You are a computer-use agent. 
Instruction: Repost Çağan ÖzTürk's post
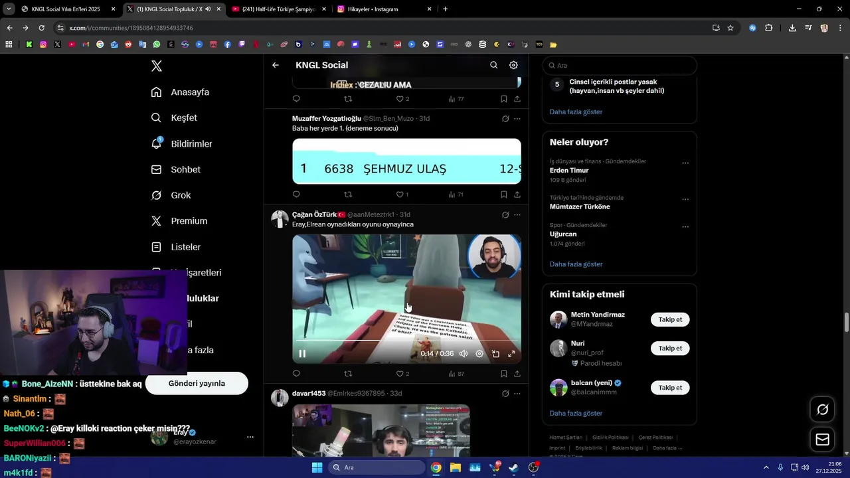348,374
